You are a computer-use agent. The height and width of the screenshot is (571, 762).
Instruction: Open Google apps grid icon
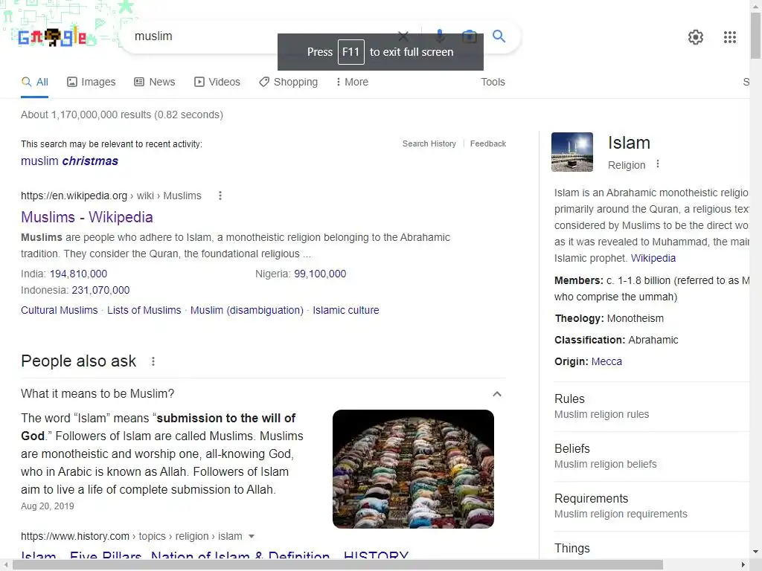click(x=729, y=37)
